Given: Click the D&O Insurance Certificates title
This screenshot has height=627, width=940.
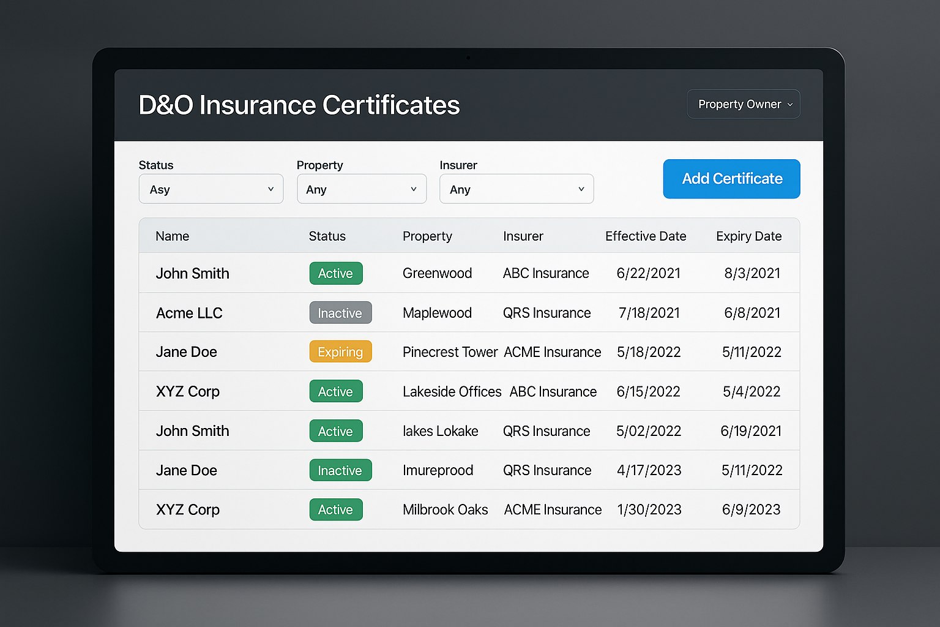Looking at the screenshot, I should (299, 105).
